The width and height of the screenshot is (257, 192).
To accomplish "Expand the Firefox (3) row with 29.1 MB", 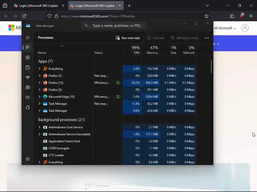I will 39,90.
